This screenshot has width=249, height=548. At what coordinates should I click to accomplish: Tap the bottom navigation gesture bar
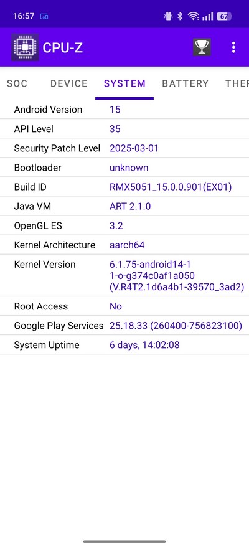tap(125, 541)
